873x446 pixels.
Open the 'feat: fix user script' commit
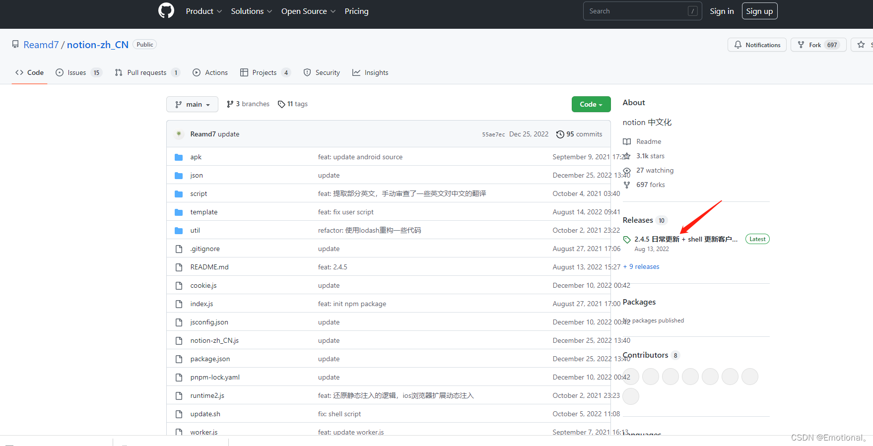pyautogui.click(x=346, y=212)
